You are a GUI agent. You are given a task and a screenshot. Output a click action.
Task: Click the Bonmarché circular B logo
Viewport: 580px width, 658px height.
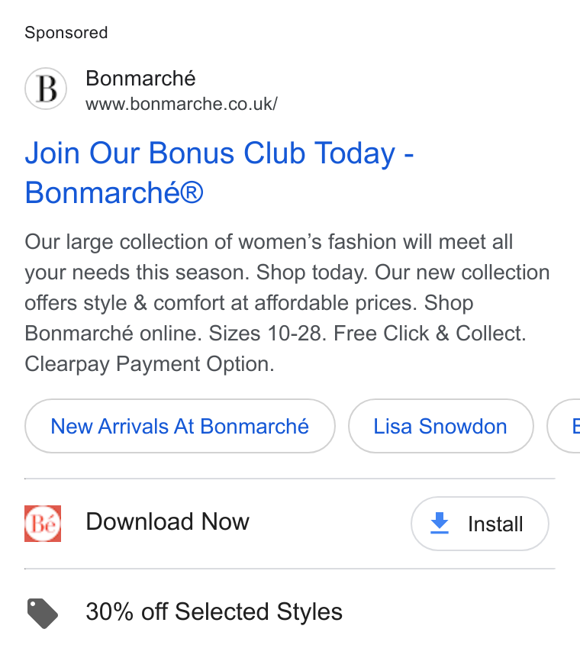tap(46, 89)
